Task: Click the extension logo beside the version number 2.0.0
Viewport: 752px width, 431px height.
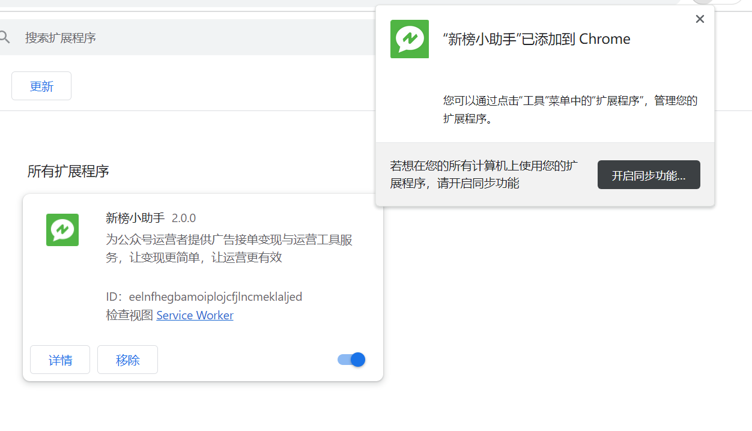Action: tap(62, 230)
